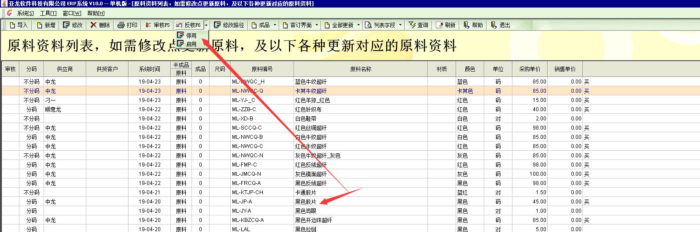The width and height of the screenshot is (700, 232).
Task: Expand the 成品 toolbar dropdown
Action: tap(275, 25)
